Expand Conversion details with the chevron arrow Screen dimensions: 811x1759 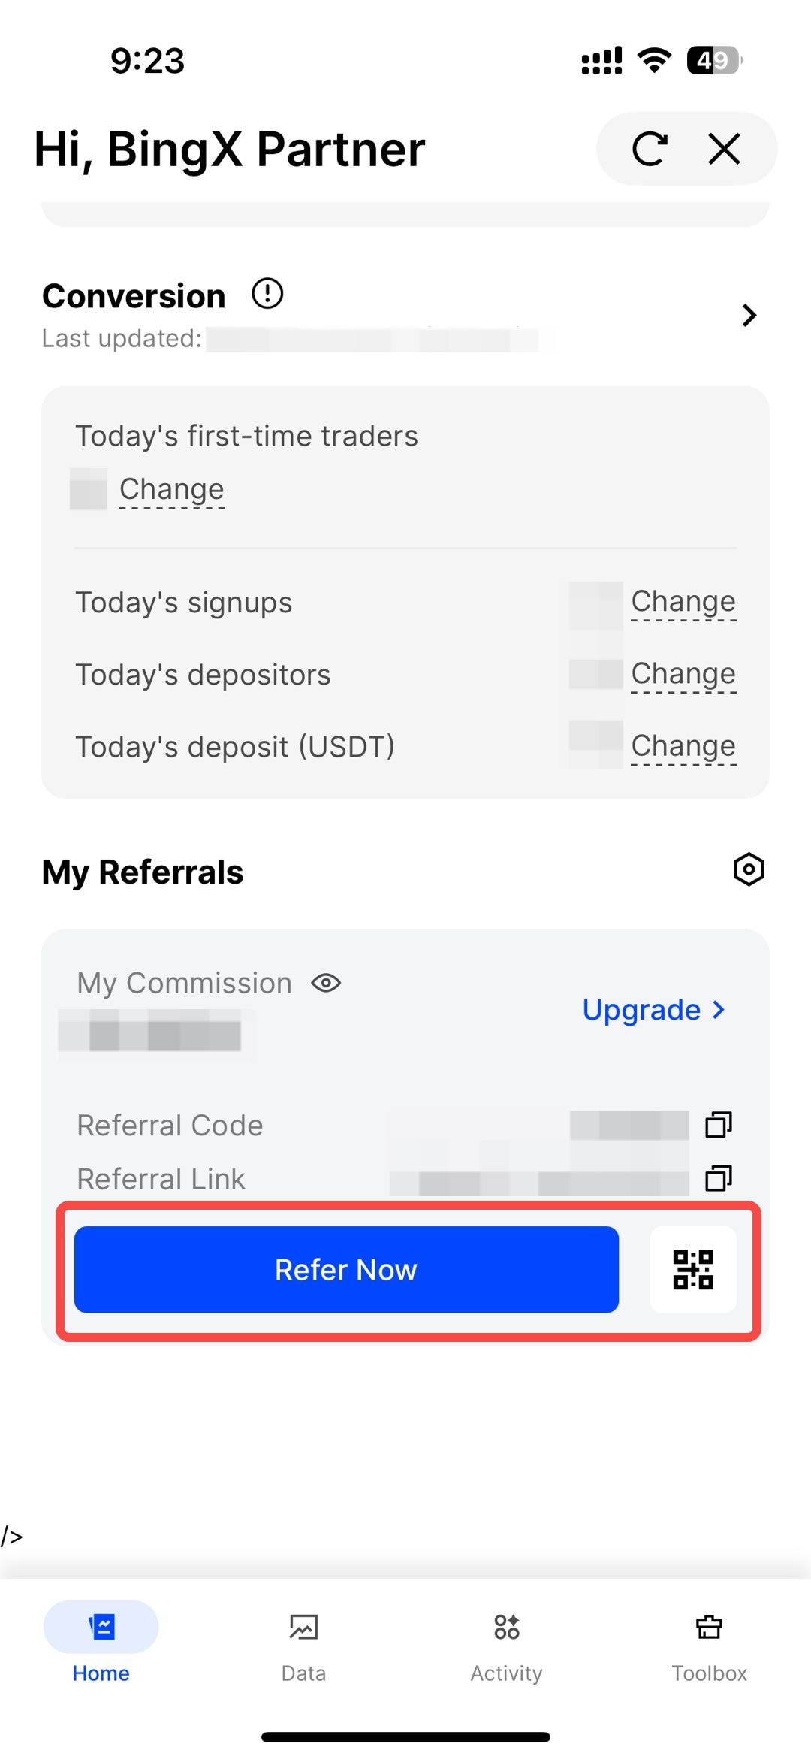(749, 315)
